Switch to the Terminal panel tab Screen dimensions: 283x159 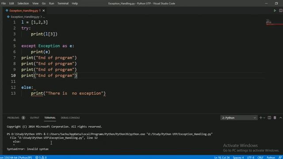point(50,118)
